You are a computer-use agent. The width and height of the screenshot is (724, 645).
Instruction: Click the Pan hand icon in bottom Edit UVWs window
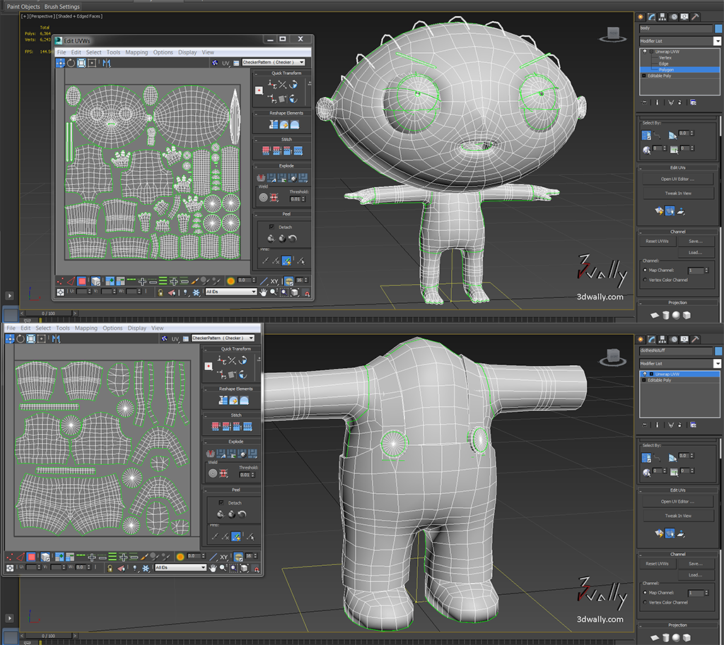pos(213,568)
